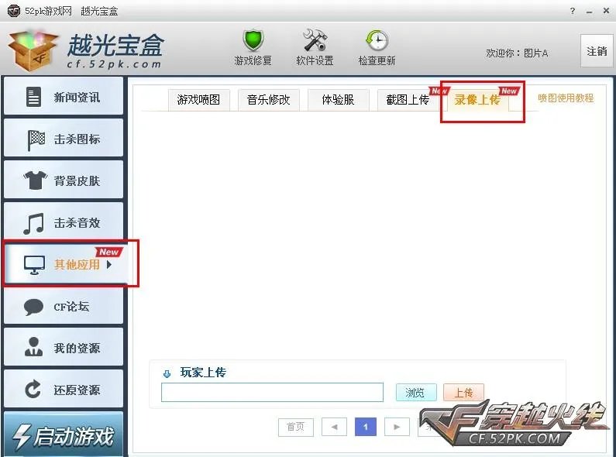Open 背景皮肤 t-shirt icon item
This screenshot has height=457, width=616.
click(x=64, y=180)
